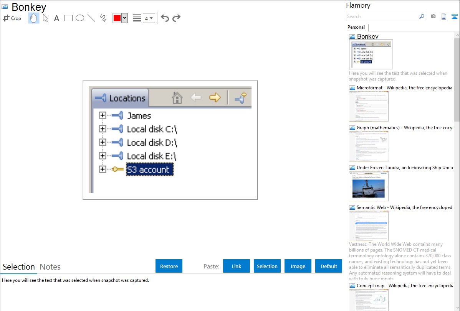Switch to the Selection tab
This screenshot has width=460, height=311.
pyautogui.click(x=19, y=267)
